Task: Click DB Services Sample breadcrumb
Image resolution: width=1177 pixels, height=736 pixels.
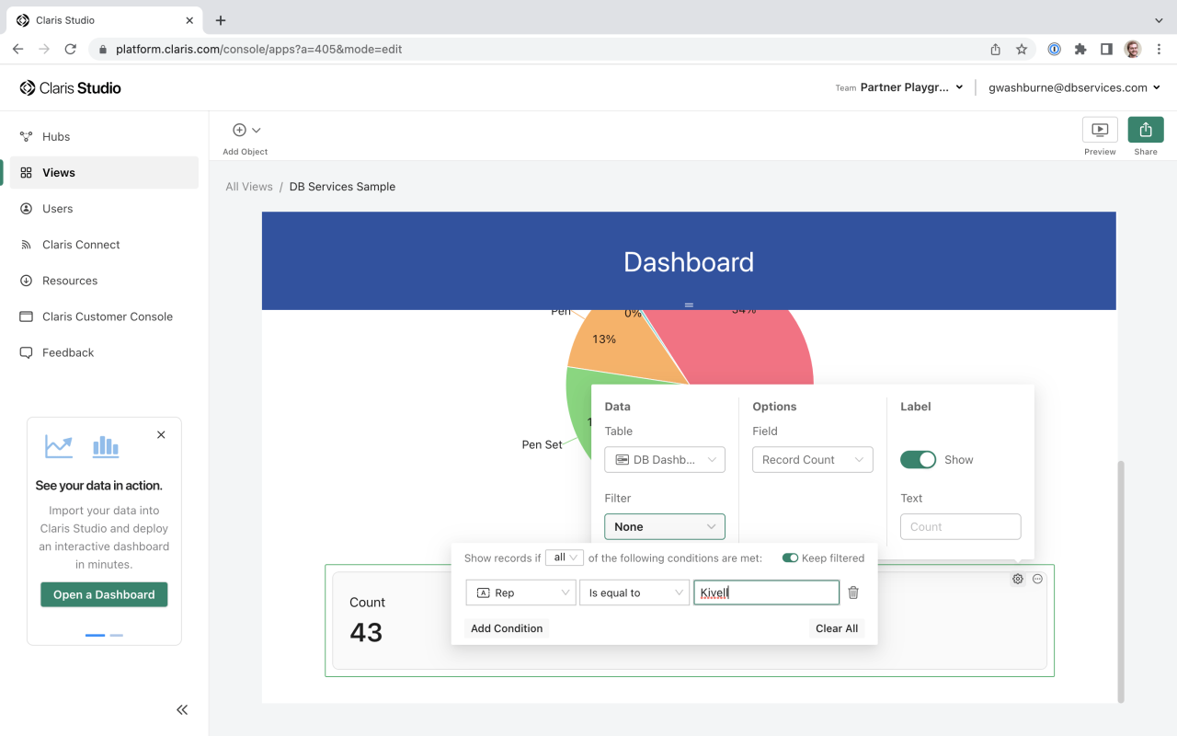Action: [x=342, y=186]
